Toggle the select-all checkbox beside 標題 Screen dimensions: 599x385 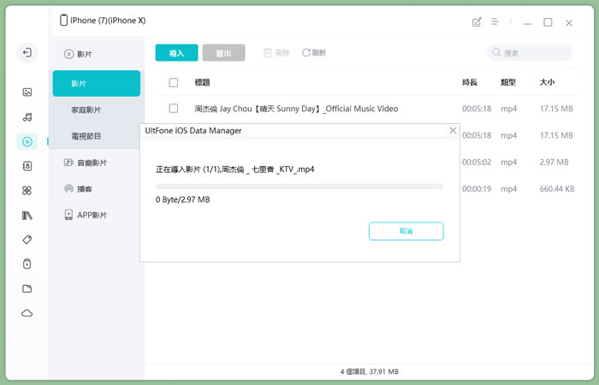click(x=174, y=83)
